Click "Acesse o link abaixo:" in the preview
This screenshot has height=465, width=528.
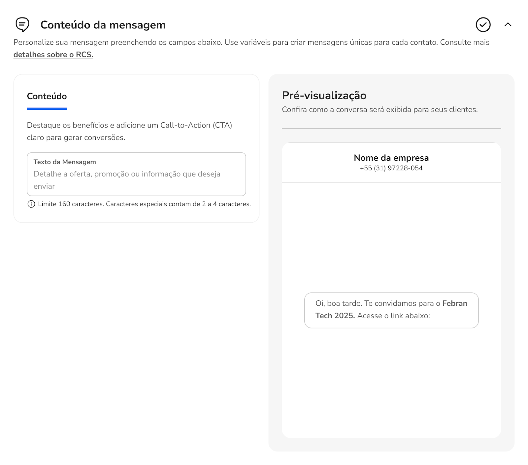[394, 316]
